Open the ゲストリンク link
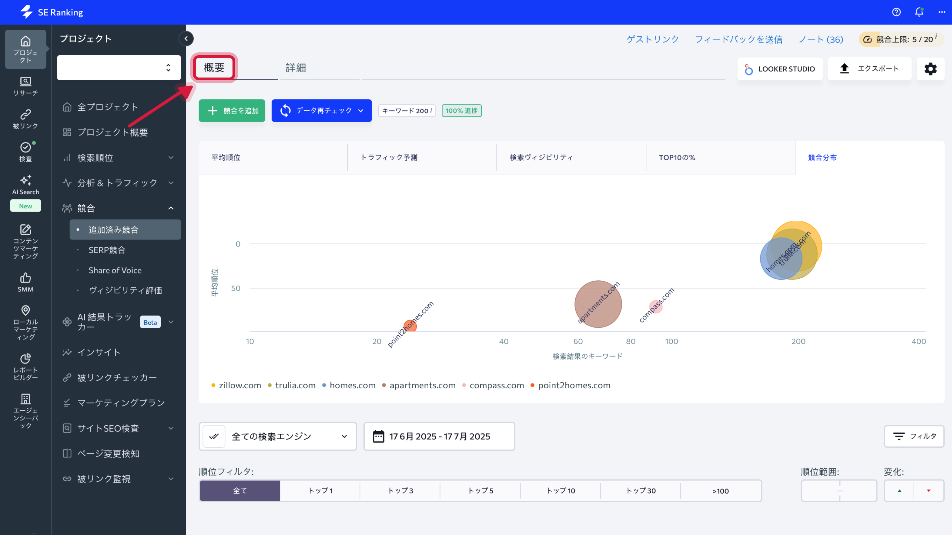 pos(653,39)
